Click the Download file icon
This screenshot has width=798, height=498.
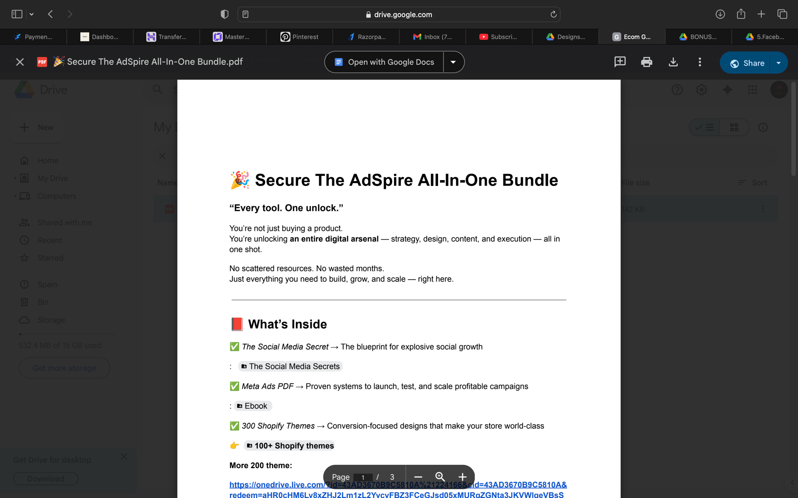673,62
